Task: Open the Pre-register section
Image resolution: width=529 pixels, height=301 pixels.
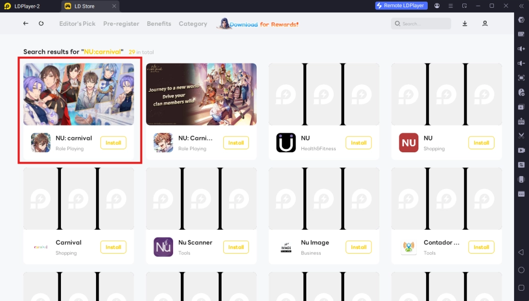Action: pos(121,24)
